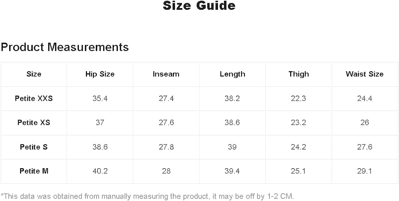
Task: Click the manual measurement disclaimer note
Action: point(147,196)
